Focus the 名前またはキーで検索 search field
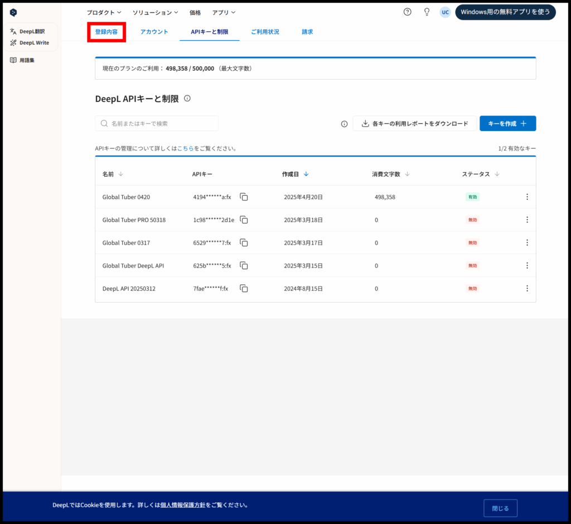The width and height of the screenshot is (571, 524). coord(157,123)
